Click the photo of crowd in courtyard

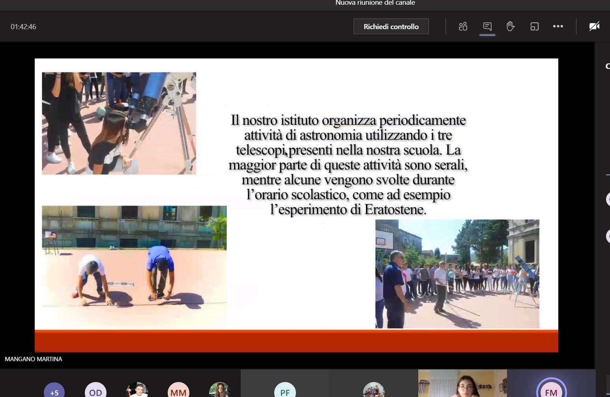(x=457, y=274)
